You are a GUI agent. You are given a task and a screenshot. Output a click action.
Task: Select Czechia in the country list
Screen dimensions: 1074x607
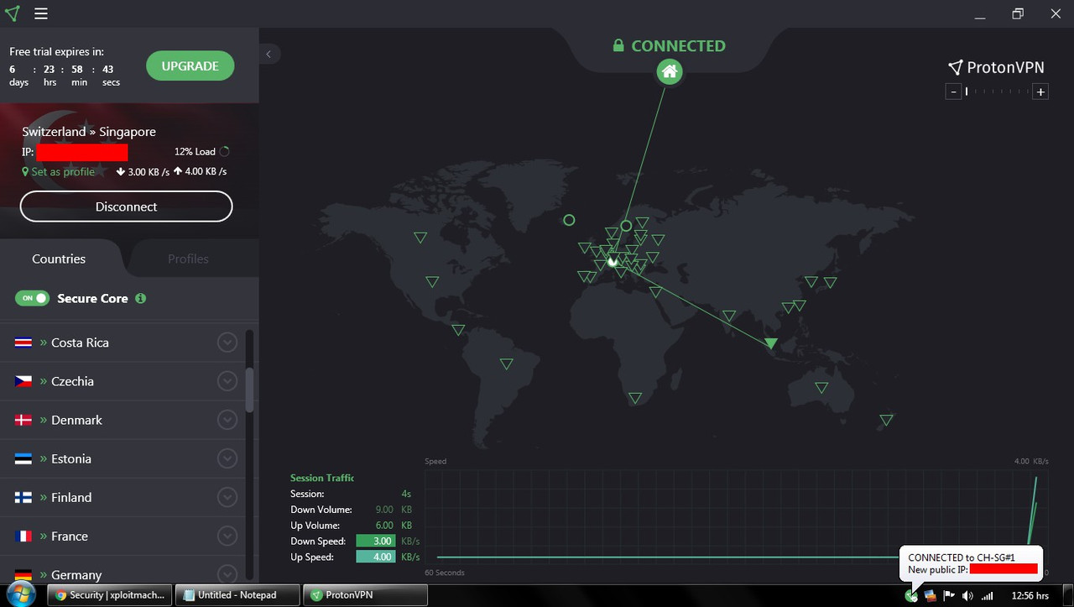point(123,381)
